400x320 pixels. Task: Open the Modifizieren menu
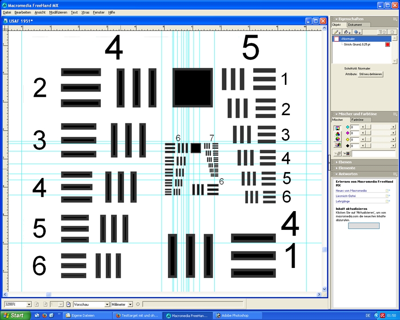(58, 12)
